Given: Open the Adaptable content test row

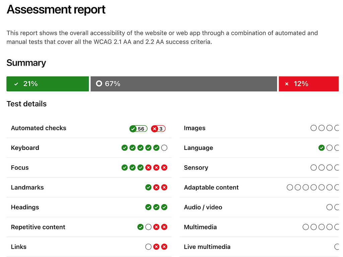Looking at the screenshot, I should pyautogui.click(x=259, y=187).
